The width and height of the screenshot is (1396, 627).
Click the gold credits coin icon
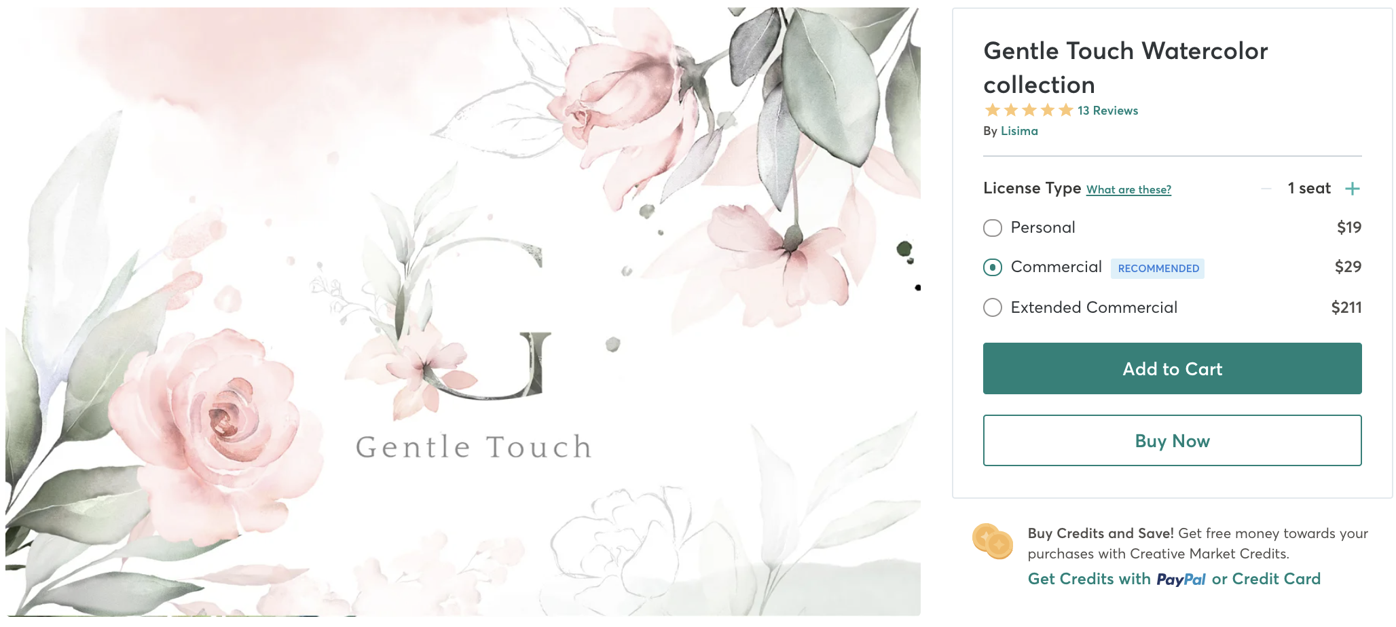pos(992,541)
